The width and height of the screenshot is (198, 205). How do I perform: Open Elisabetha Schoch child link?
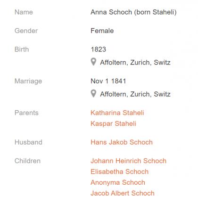[120, 172]
